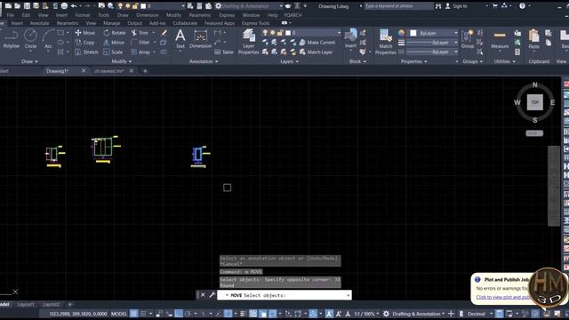The width and height of the screenshot is (569, 320).
Task: Click Make Current layer button
Action: (317, 43)
